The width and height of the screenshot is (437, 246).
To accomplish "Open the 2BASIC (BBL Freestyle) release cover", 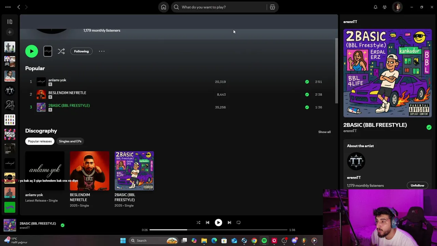I will pyautogui.click(x=134, y=171).
